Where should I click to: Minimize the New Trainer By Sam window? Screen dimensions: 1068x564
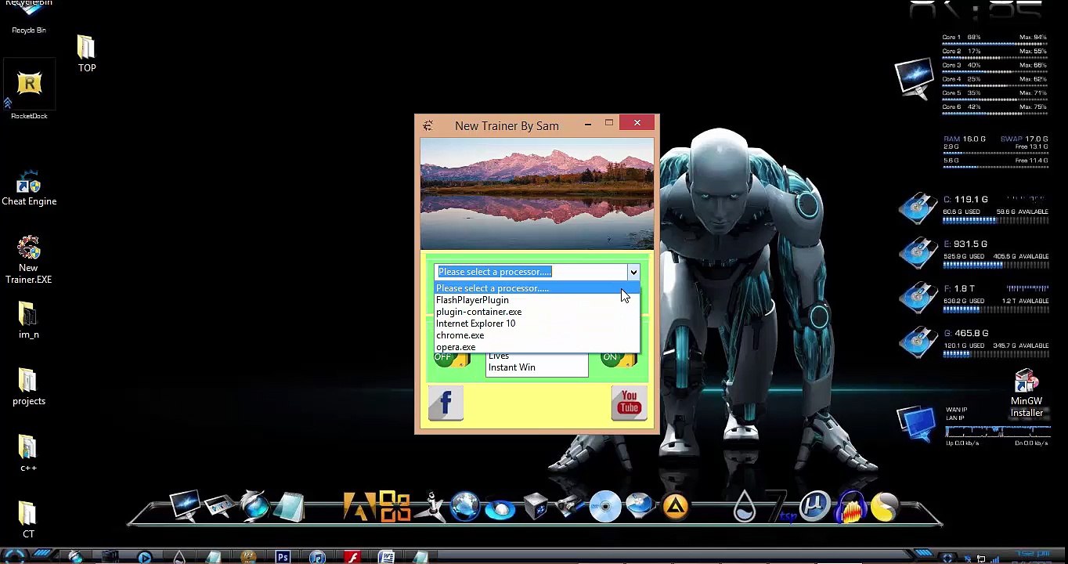[588, 124]
